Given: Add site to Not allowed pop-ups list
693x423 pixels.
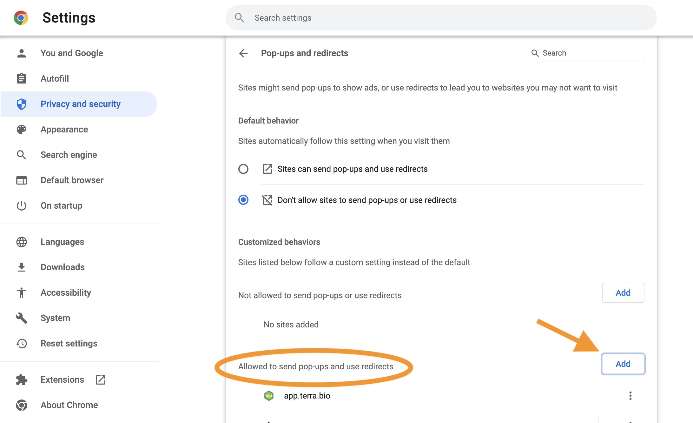Looking at the screenshot, I should pyautogui.click(x=623, y=293).
